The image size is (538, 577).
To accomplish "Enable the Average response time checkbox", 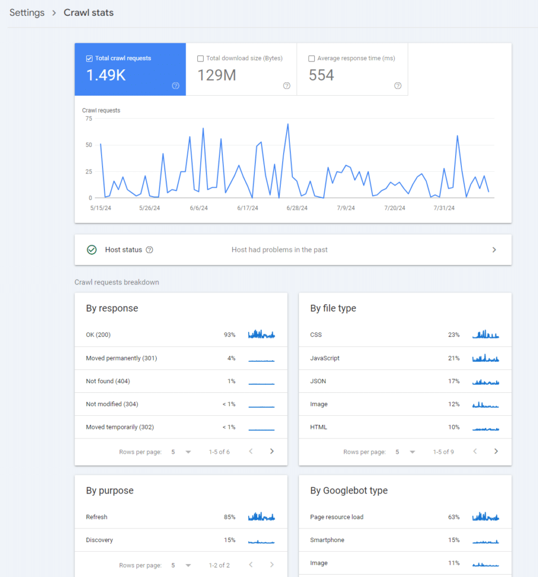I will pos(311,59).
